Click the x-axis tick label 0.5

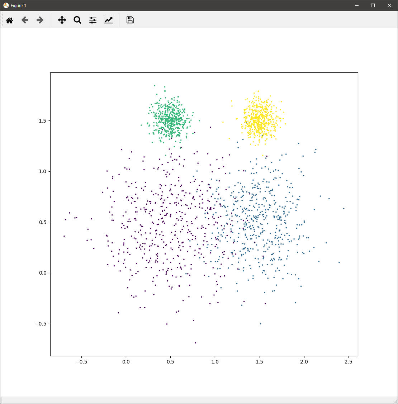click(x=170, y=362)
